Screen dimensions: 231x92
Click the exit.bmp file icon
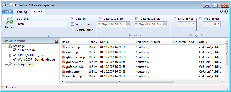63,52
